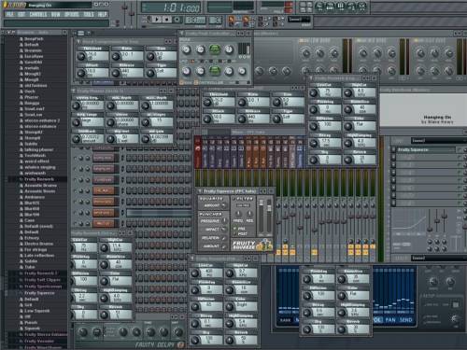Select the talking phaser preset in the browser
The width and height of the screenshot is (467, 350).
click(39, 149)
